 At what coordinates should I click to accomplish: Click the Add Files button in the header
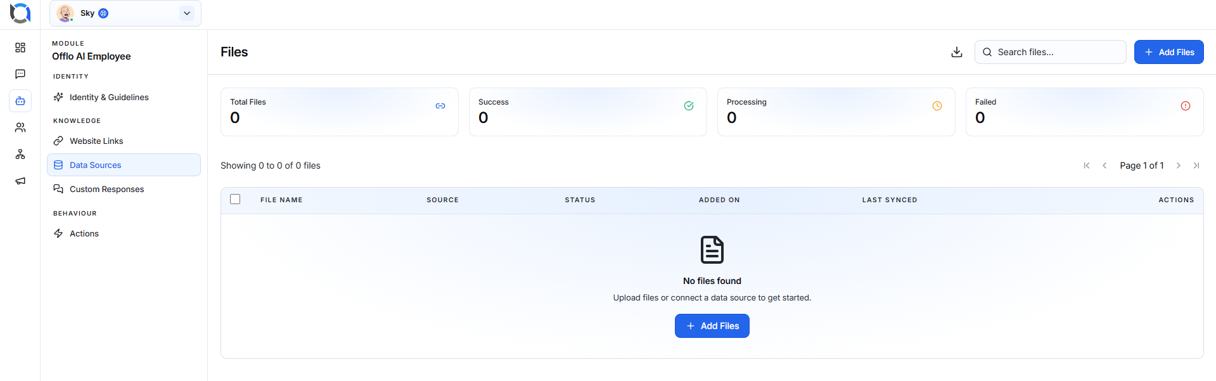(x=1169, y=52)
